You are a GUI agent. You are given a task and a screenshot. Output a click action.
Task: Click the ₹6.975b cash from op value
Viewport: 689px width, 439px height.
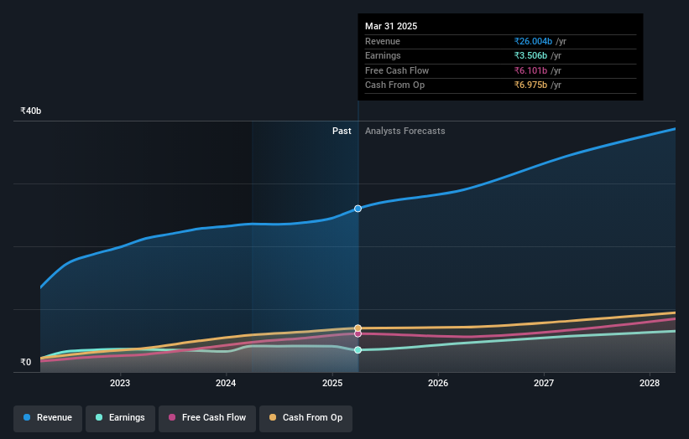click(x=531, y=85)
